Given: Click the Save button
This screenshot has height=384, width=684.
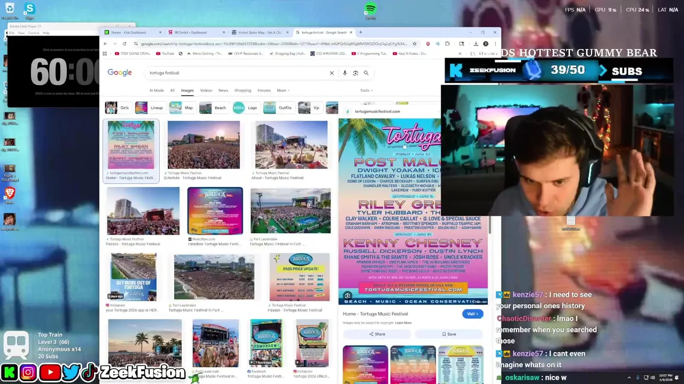Looking at the screenshot, I should click(449, 334).
